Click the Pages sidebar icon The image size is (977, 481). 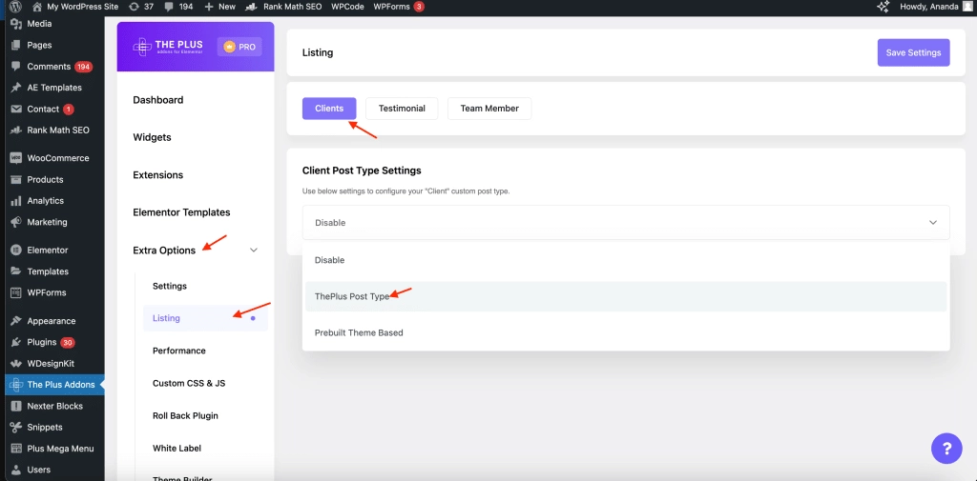(x=16, y=45)
